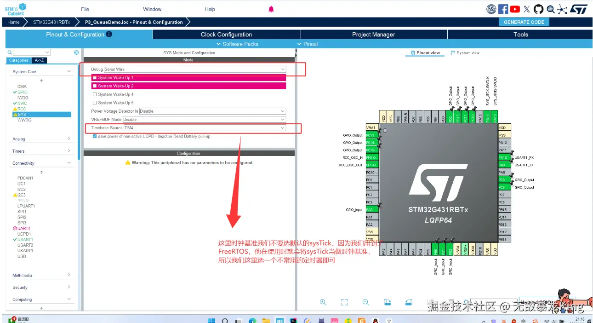The height and width of the screenshot is (323, 593).
Task: Uncheck save power of non-active UCPD
Action: click(x=95, y=136)
